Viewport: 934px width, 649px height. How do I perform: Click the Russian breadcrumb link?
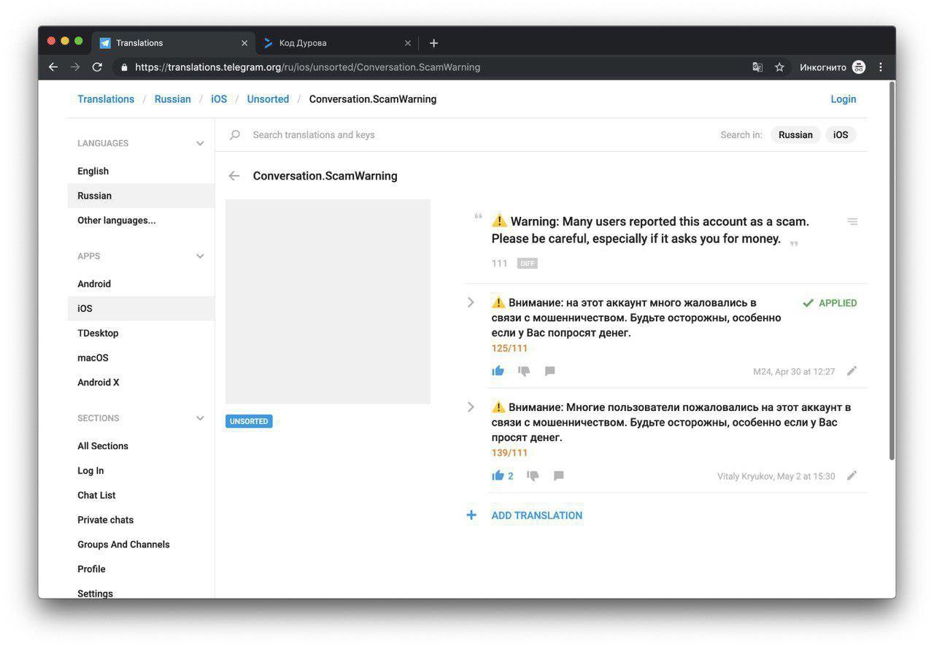(173, 99)
